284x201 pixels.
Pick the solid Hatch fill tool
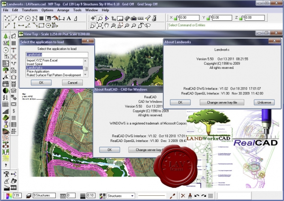[x=42, y=18]
